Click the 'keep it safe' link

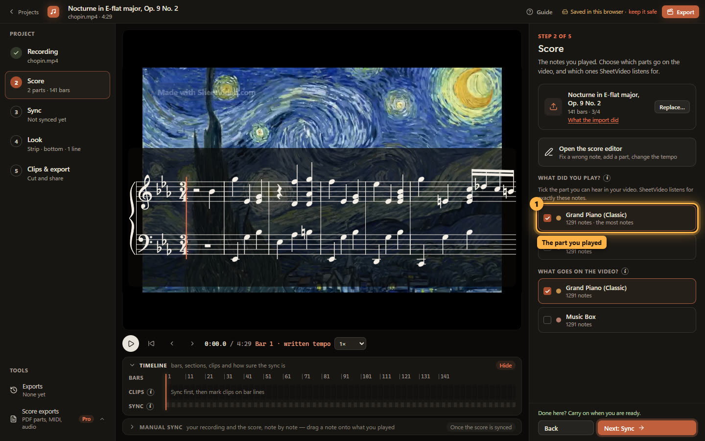click(642, 12)
